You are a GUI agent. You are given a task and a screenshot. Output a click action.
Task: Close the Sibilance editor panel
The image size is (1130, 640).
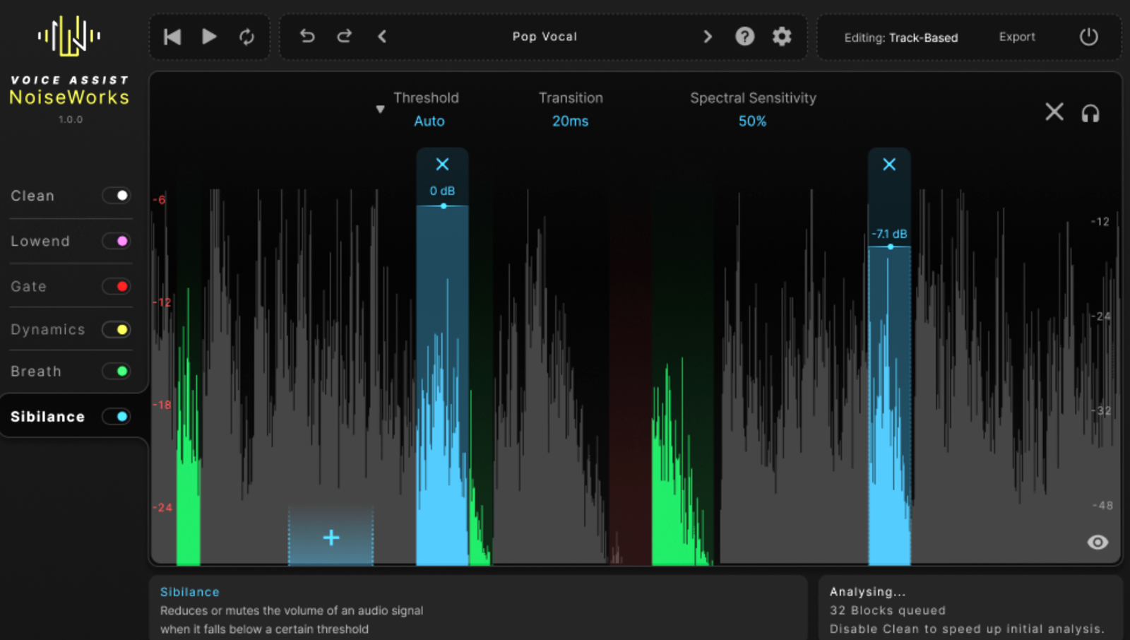coord(1054,112)
